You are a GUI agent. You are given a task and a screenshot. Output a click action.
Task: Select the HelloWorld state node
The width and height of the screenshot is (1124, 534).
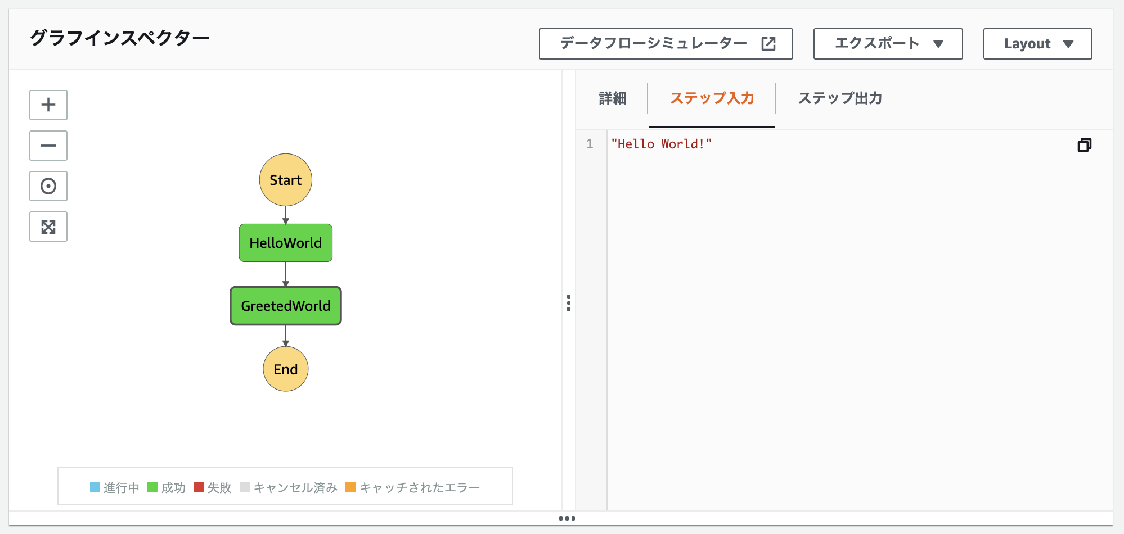[285, 242]
